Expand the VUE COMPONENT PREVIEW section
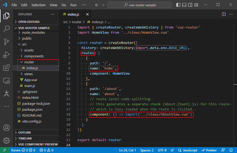 tap(36, 144)
